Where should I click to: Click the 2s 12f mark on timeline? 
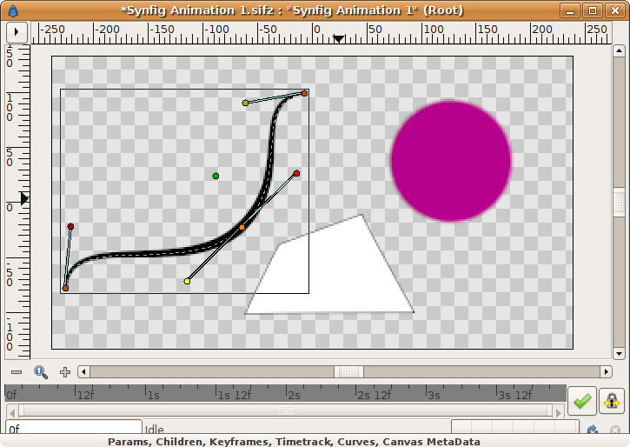pyautogui.click(x=374, y=395)
